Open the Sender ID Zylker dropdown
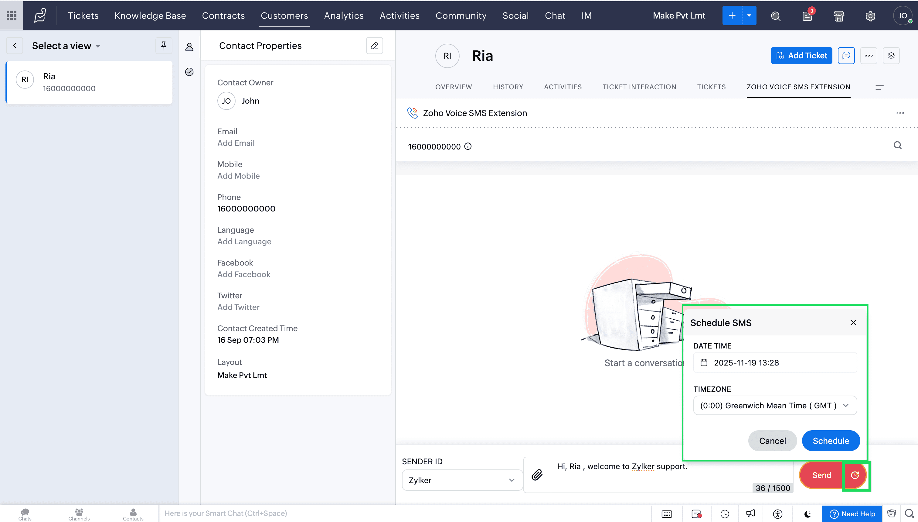Screen dimensions: 918x522 (462, 480)
